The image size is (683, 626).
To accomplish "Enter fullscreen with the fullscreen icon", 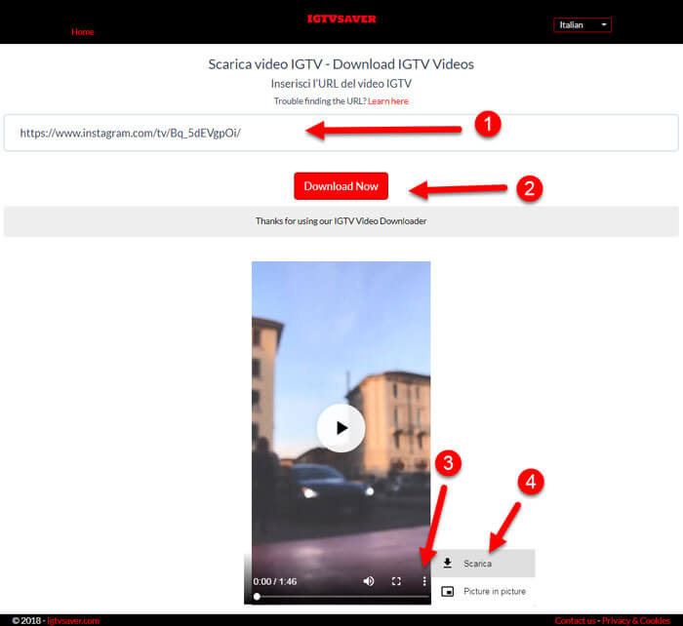I will coord(396,581).
